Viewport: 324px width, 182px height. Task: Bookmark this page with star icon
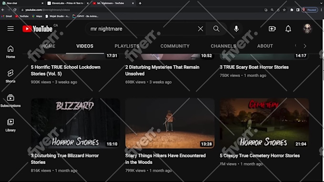click(x=284, y=10)
